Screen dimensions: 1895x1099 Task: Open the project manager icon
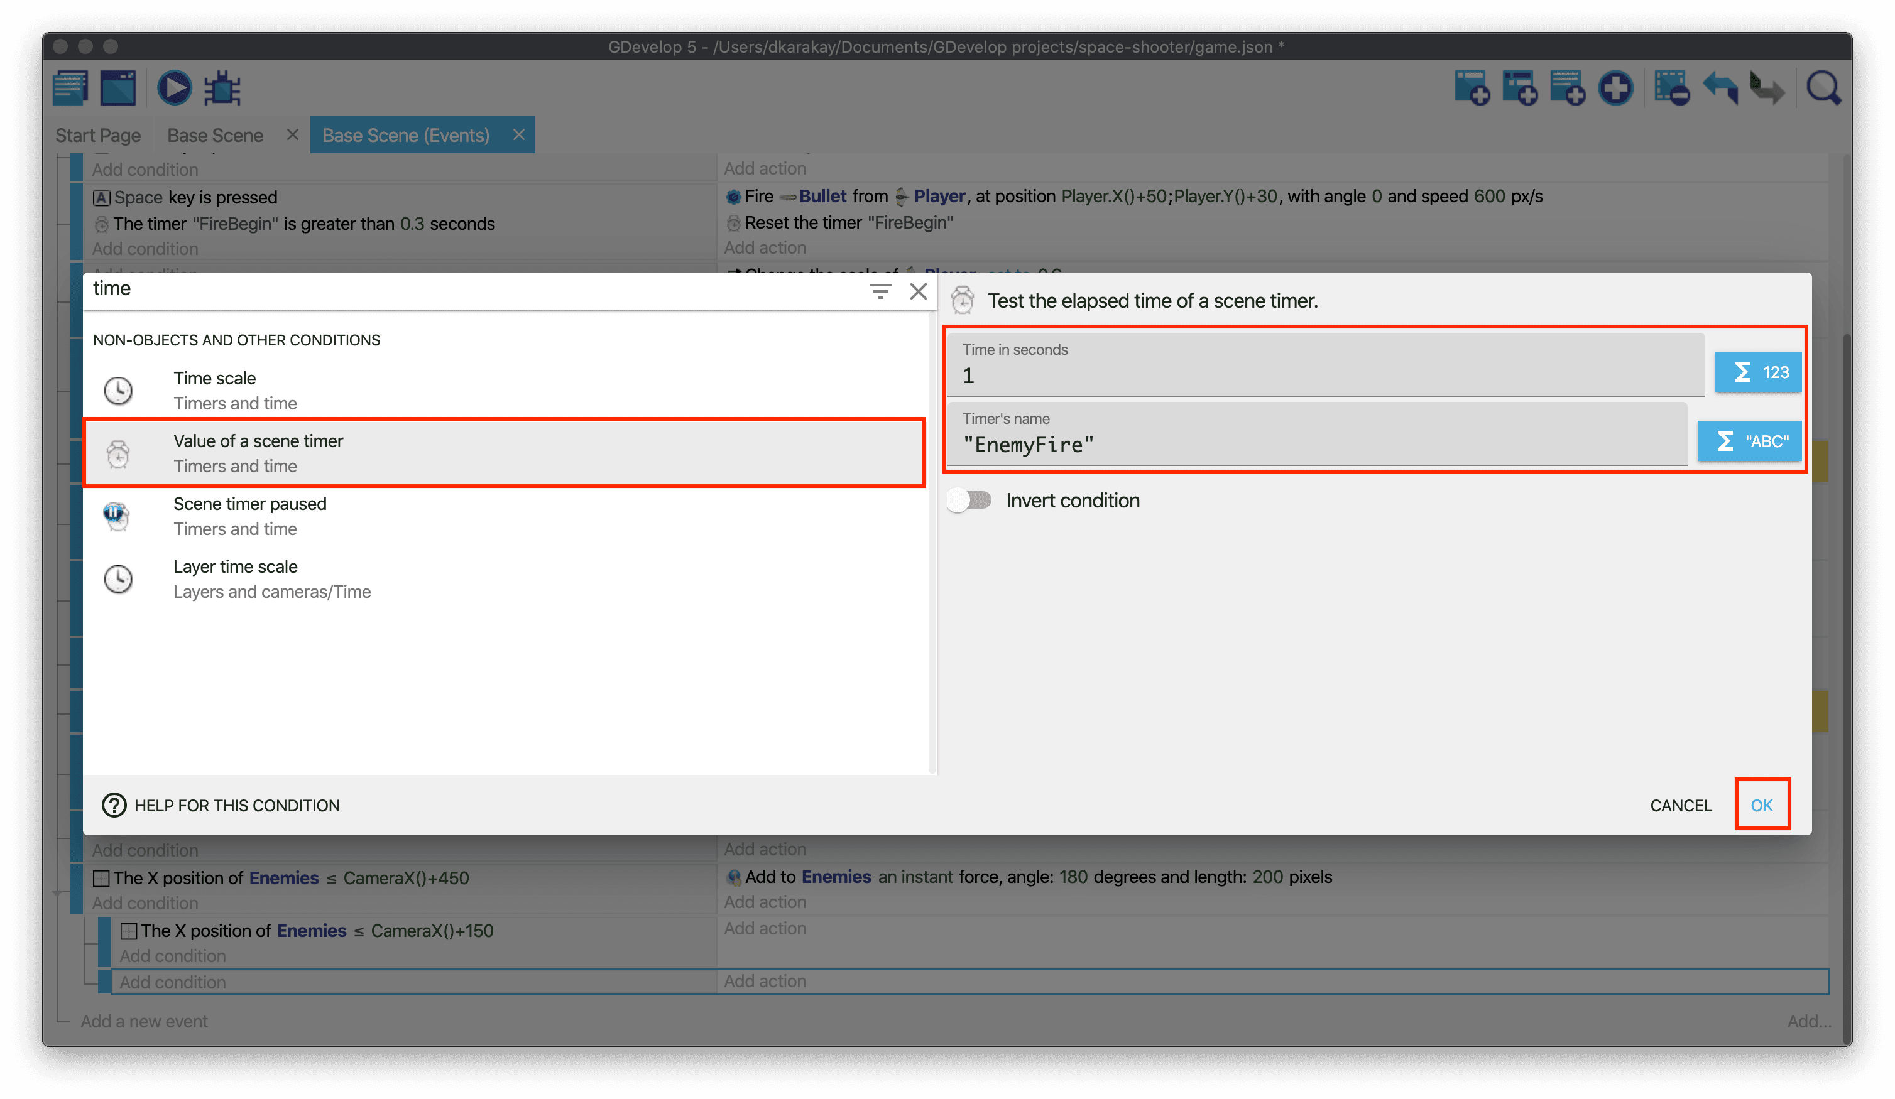click(72, 89)
